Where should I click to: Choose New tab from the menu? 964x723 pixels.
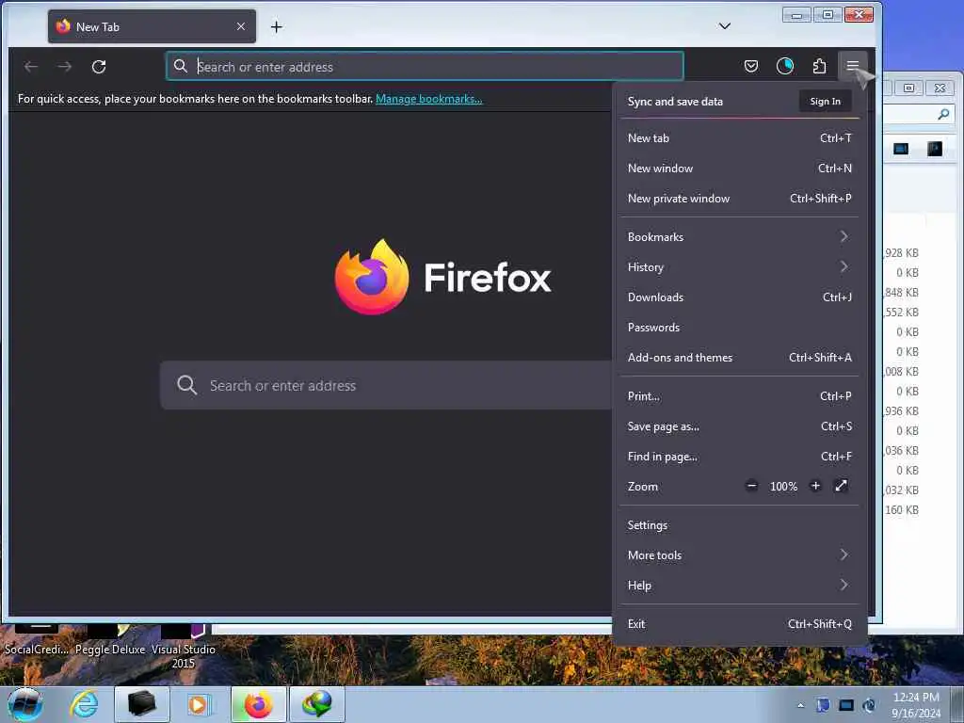point(740,138)
